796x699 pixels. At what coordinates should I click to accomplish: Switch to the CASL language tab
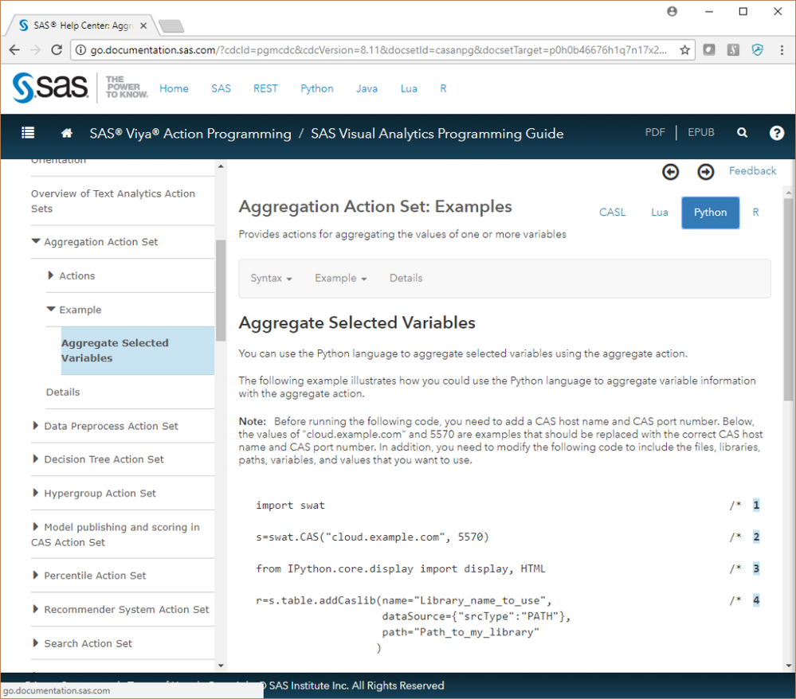[612, 213]
